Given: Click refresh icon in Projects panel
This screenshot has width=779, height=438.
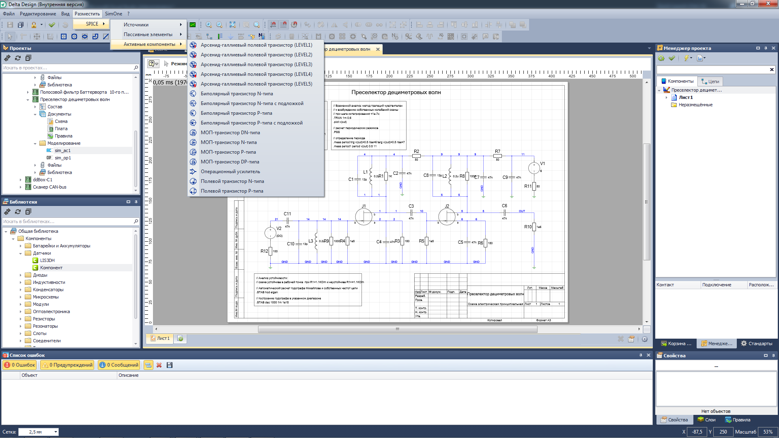Looking at the screenshot, I should (18, 58).
